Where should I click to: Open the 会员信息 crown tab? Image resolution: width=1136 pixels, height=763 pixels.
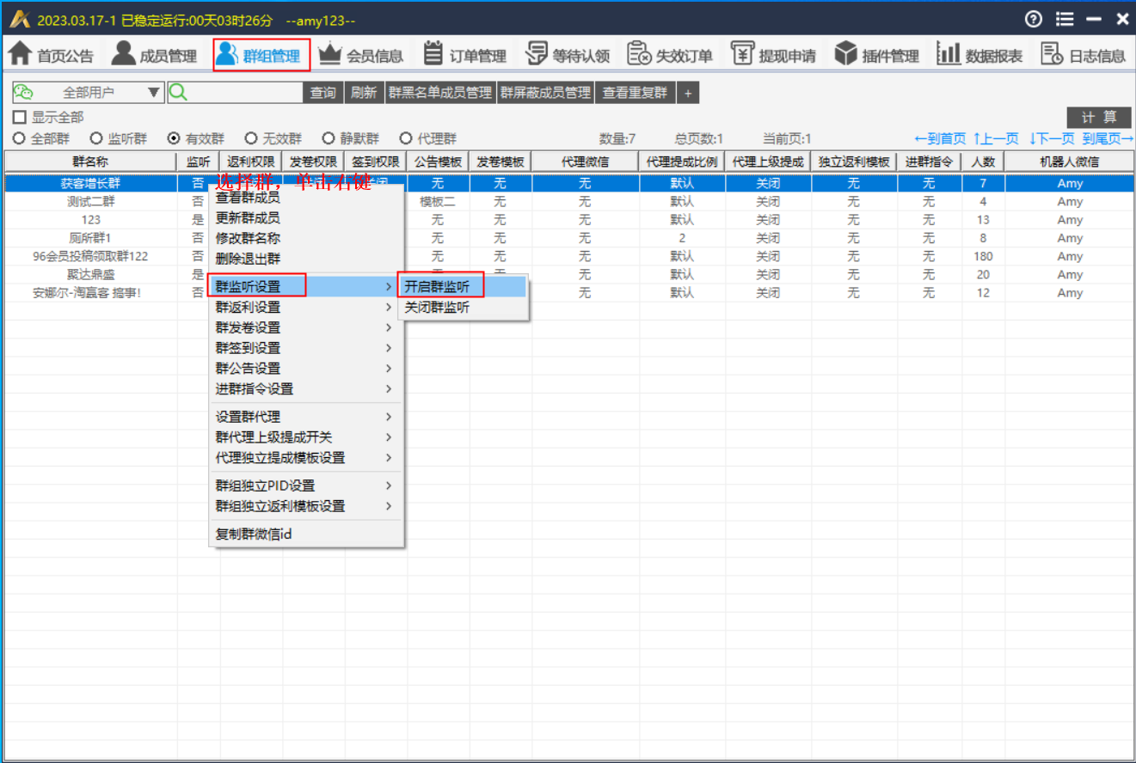(x=360, y=55)
